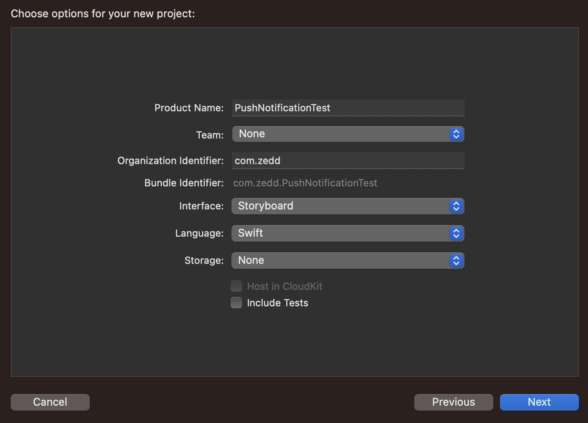
Task: Check the Include Tests checkbox
Action: (x=236, y=303)
